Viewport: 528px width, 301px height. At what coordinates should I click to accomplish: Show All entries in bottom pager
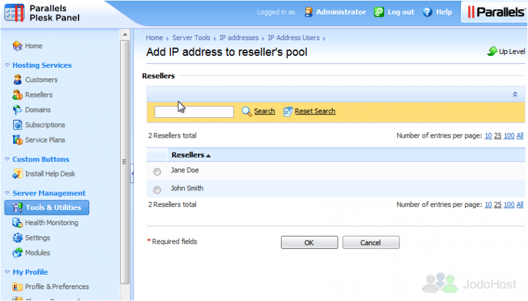coord(520,205)
